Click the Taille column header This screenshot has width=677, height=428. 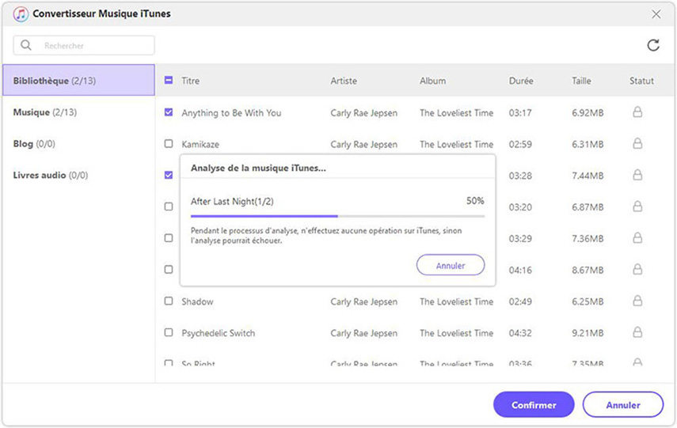(581, 81)
